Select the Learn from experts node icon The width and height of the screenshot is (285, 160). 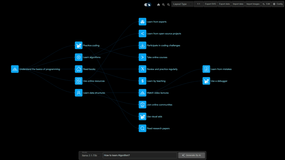tap(142, 22)
